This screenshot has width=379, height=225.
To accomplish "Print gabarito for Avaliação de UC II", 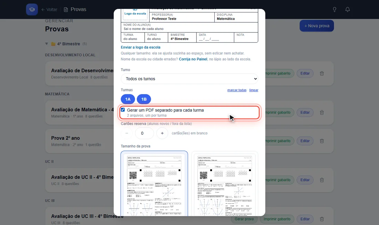I will pyautogui.click(x=279, y=180).
